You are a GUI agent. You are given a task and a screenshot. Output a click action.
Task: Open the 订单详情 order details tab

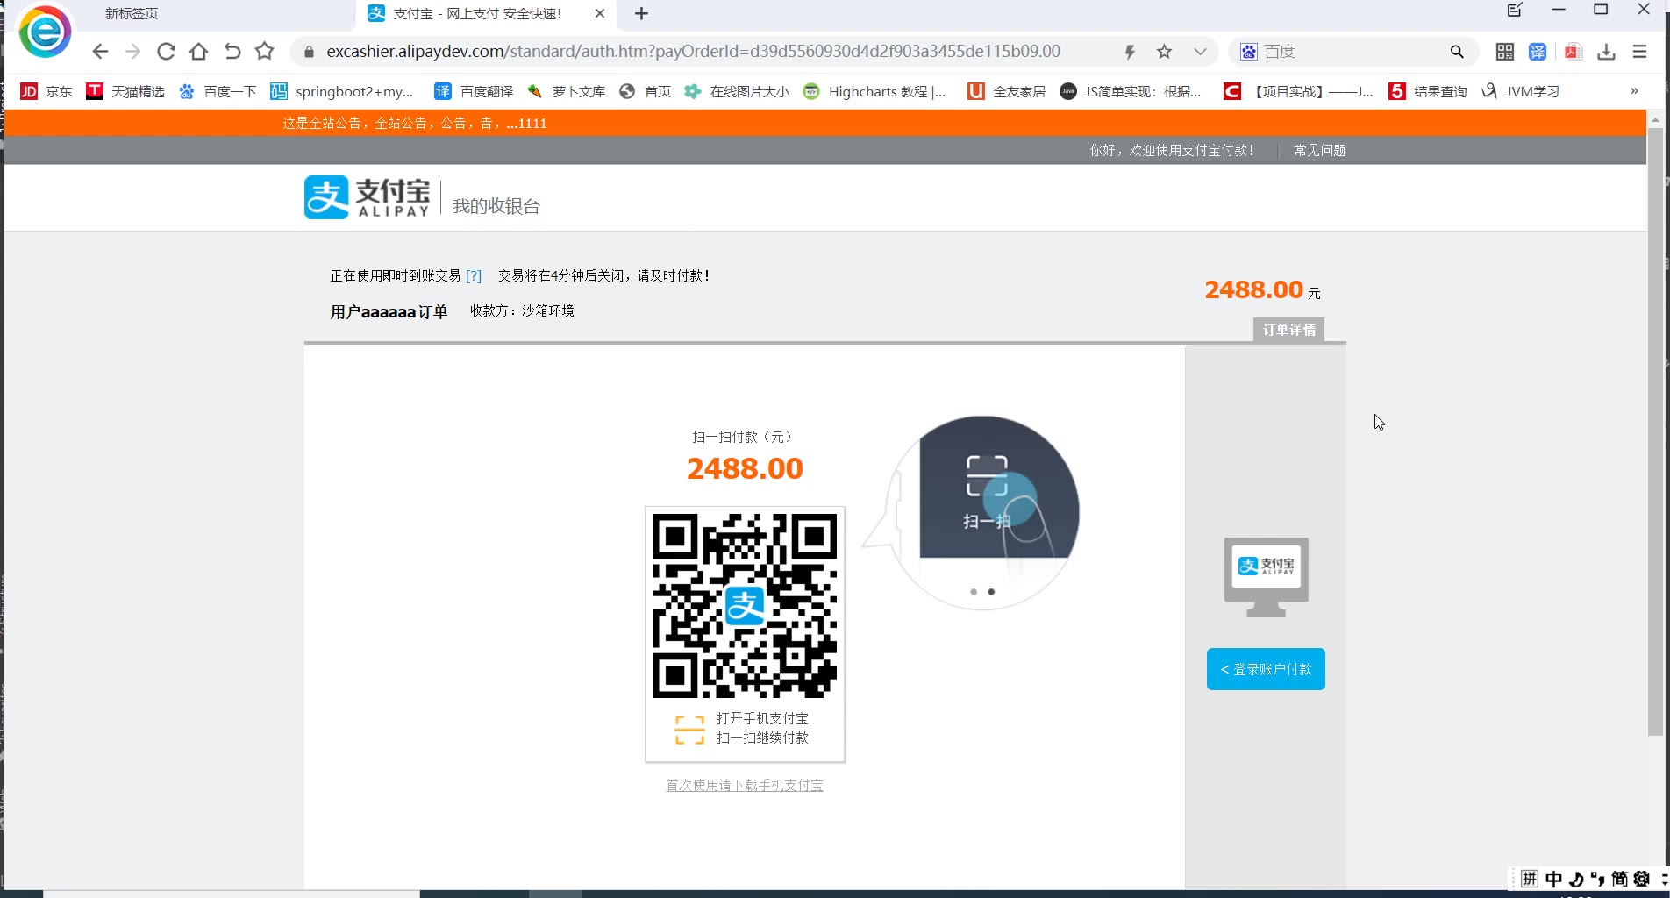point(1288,330)
